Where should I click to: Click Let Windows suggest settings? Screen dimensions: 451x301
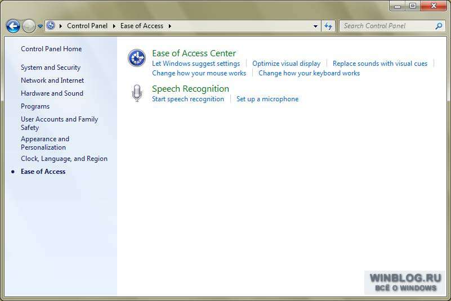pos(196,64)
